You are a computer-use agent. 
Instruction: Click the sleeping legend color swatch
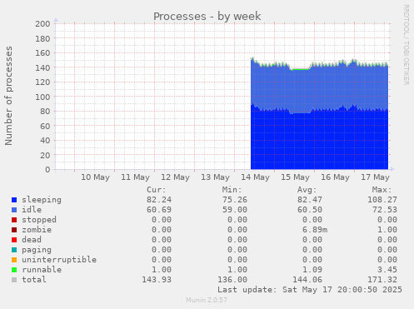(14, 200)
